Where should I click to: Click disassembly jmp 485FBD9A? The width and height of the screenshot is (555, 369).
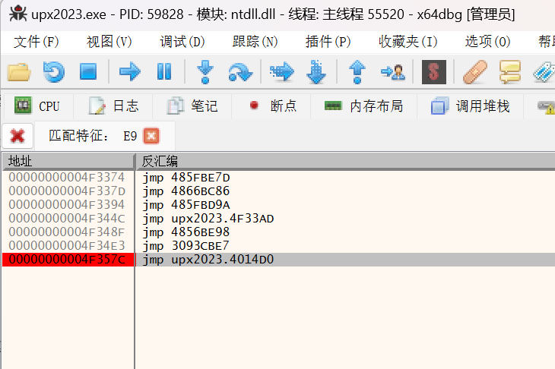point(186,205)
